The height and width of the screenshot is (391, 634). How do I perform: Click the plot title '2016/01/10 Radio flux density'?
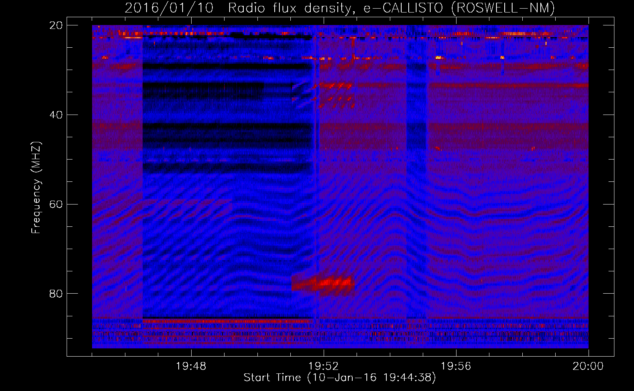(237, 7)
